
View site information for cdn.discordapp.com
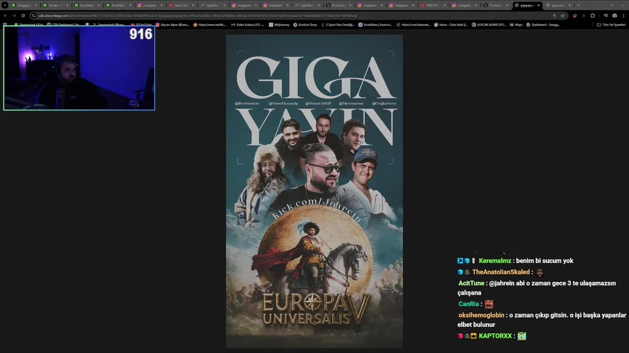pos(34,16)
